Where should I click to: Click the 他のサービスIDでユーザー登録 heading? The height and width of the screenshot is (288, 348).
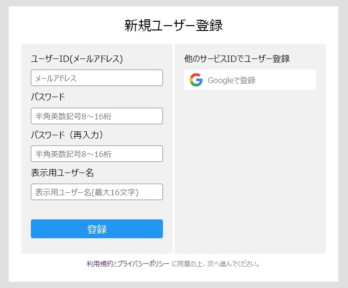pyautogui.click(x=237, y=59)
